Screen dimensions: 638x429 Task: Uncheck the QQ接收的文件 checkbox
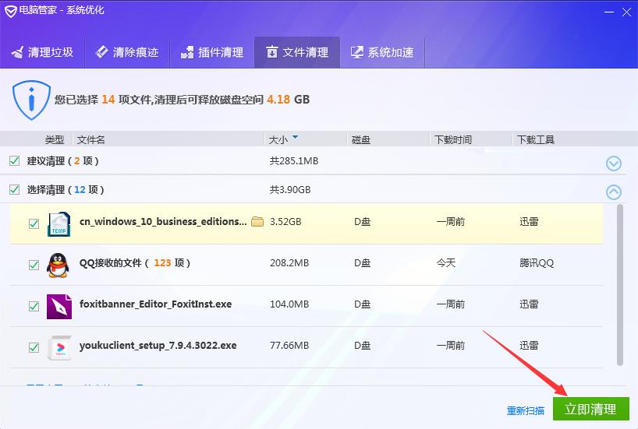coord(34,265)
